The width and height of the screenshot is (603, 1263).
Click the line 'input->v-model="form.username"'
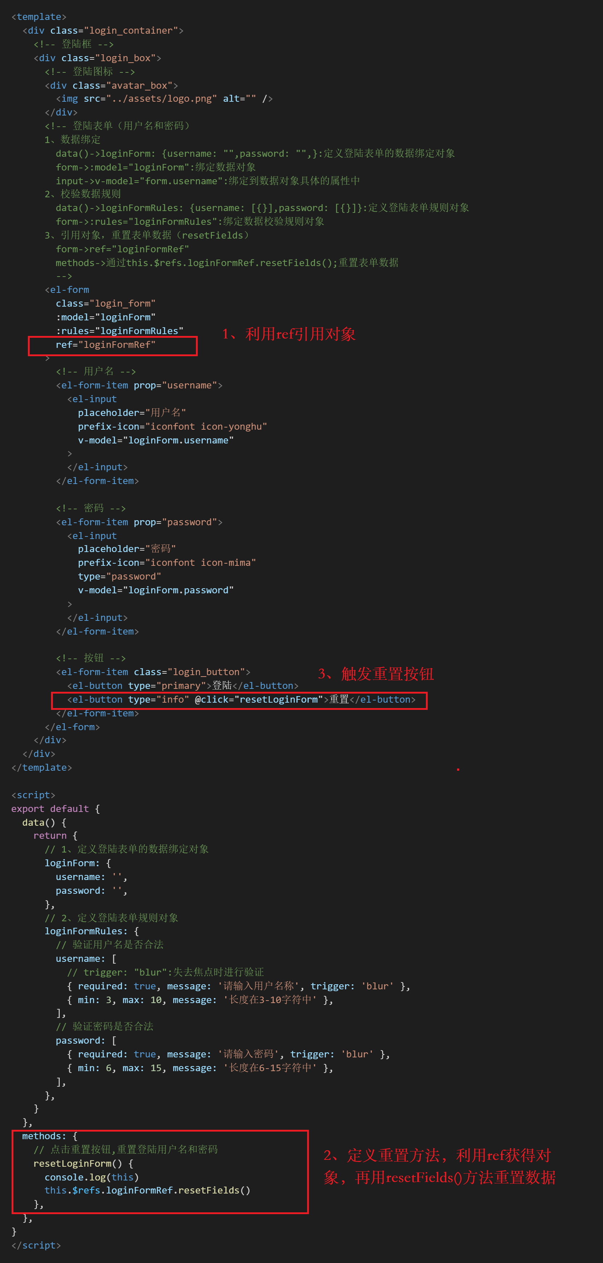208,181
